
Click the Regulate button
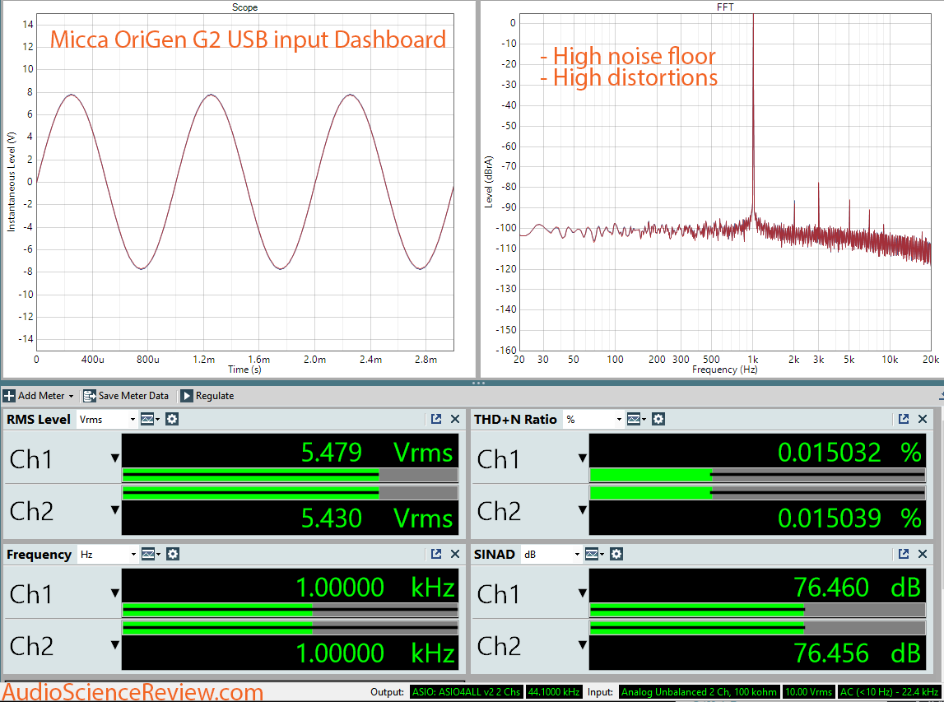(x=207, y=396)
